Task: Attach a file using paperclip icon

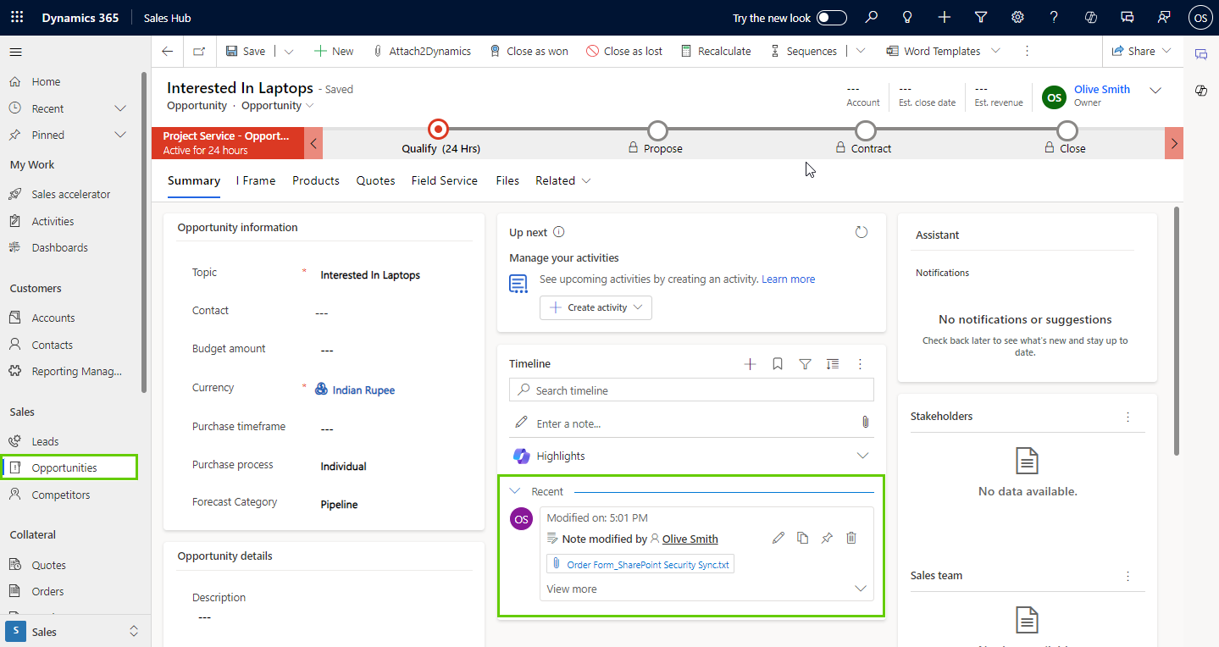Action: tap(865, 423)
